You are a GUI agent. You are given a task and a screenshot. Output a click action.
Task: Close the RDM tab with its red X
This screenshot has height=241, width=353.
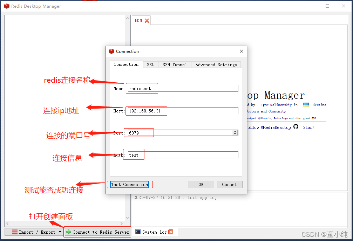[147, 20]
